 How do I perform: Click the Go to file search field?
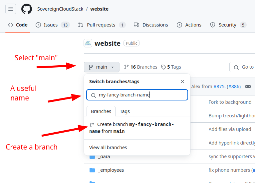(x=242, y=67)
